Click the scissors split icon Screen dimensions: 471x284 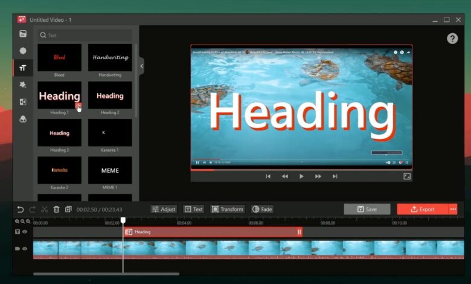[x=44, y=209]
